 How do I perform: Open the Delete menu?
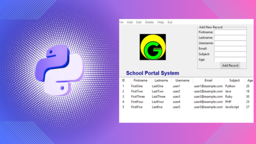click(149, 22)
